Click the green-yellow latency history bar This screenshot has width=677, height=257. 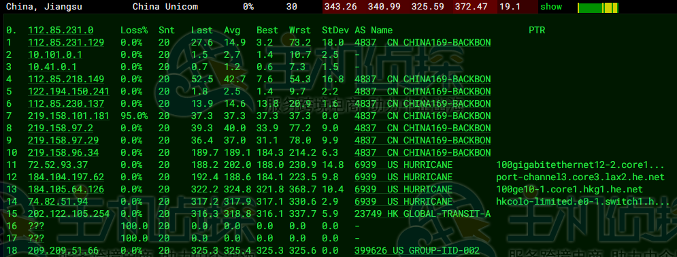coord(598,7)
